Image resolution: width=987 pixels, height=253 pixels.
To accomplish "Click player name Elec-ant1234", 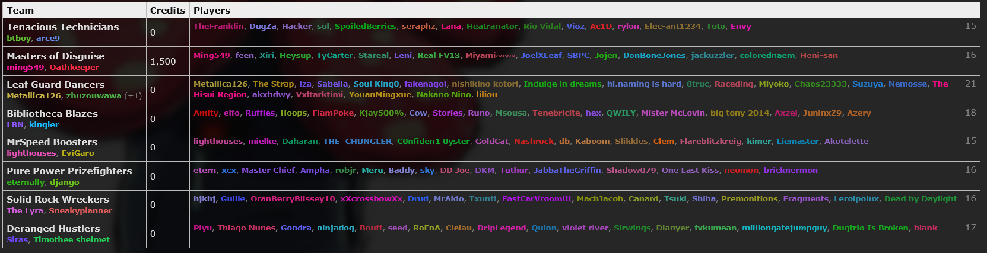I will coord(672,26).
